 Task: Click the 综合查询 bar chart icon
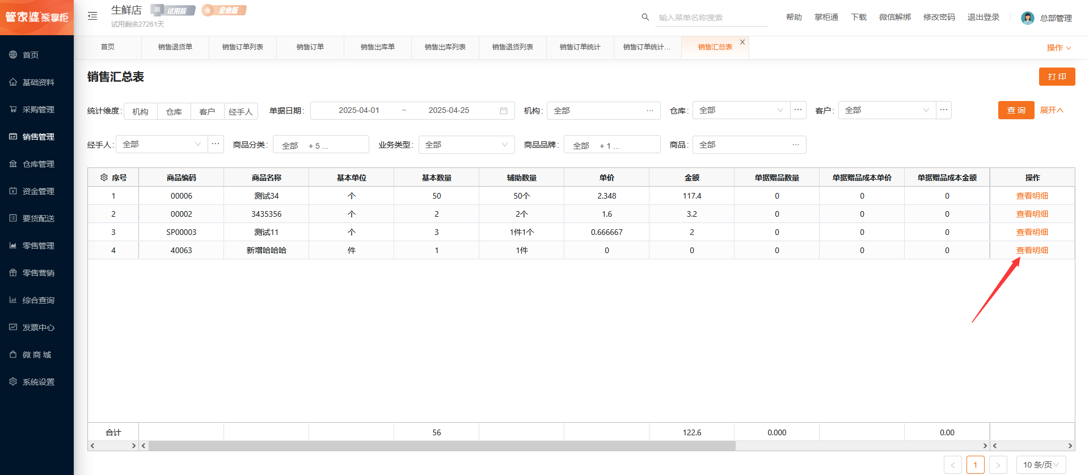[x=13, y=300]
